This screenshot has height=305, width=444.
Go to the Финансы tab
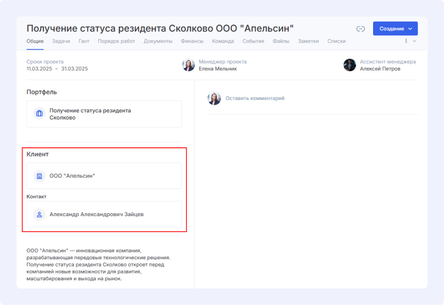click(x=193, y=41)
